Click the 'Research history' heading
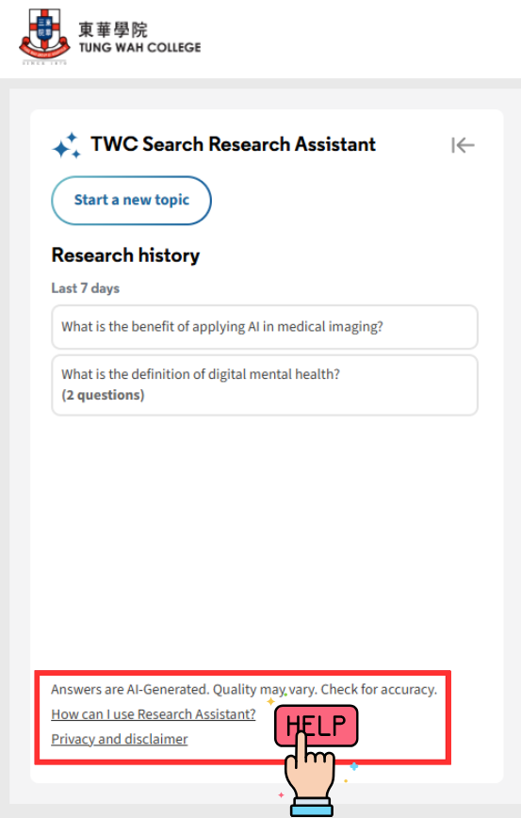The image size is (521, 818). (125, 255)
